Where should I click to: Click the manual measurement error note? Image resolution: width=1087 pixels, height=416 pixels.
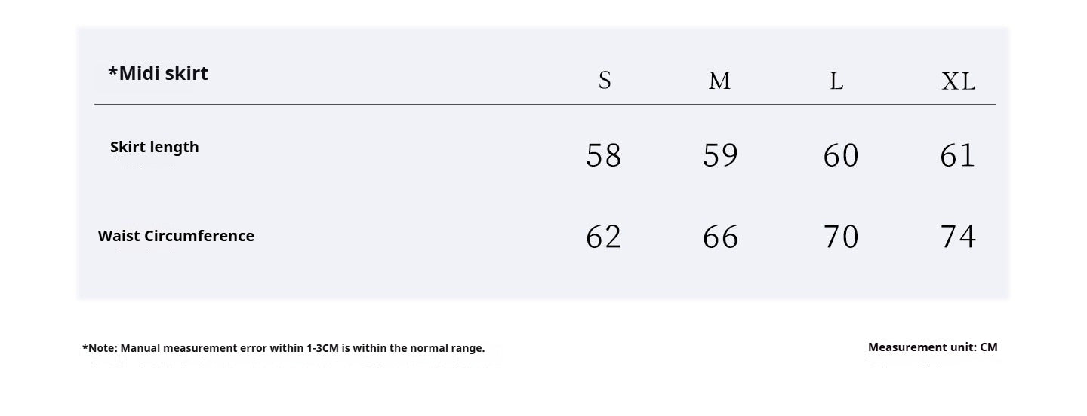(x=284, y=348)
